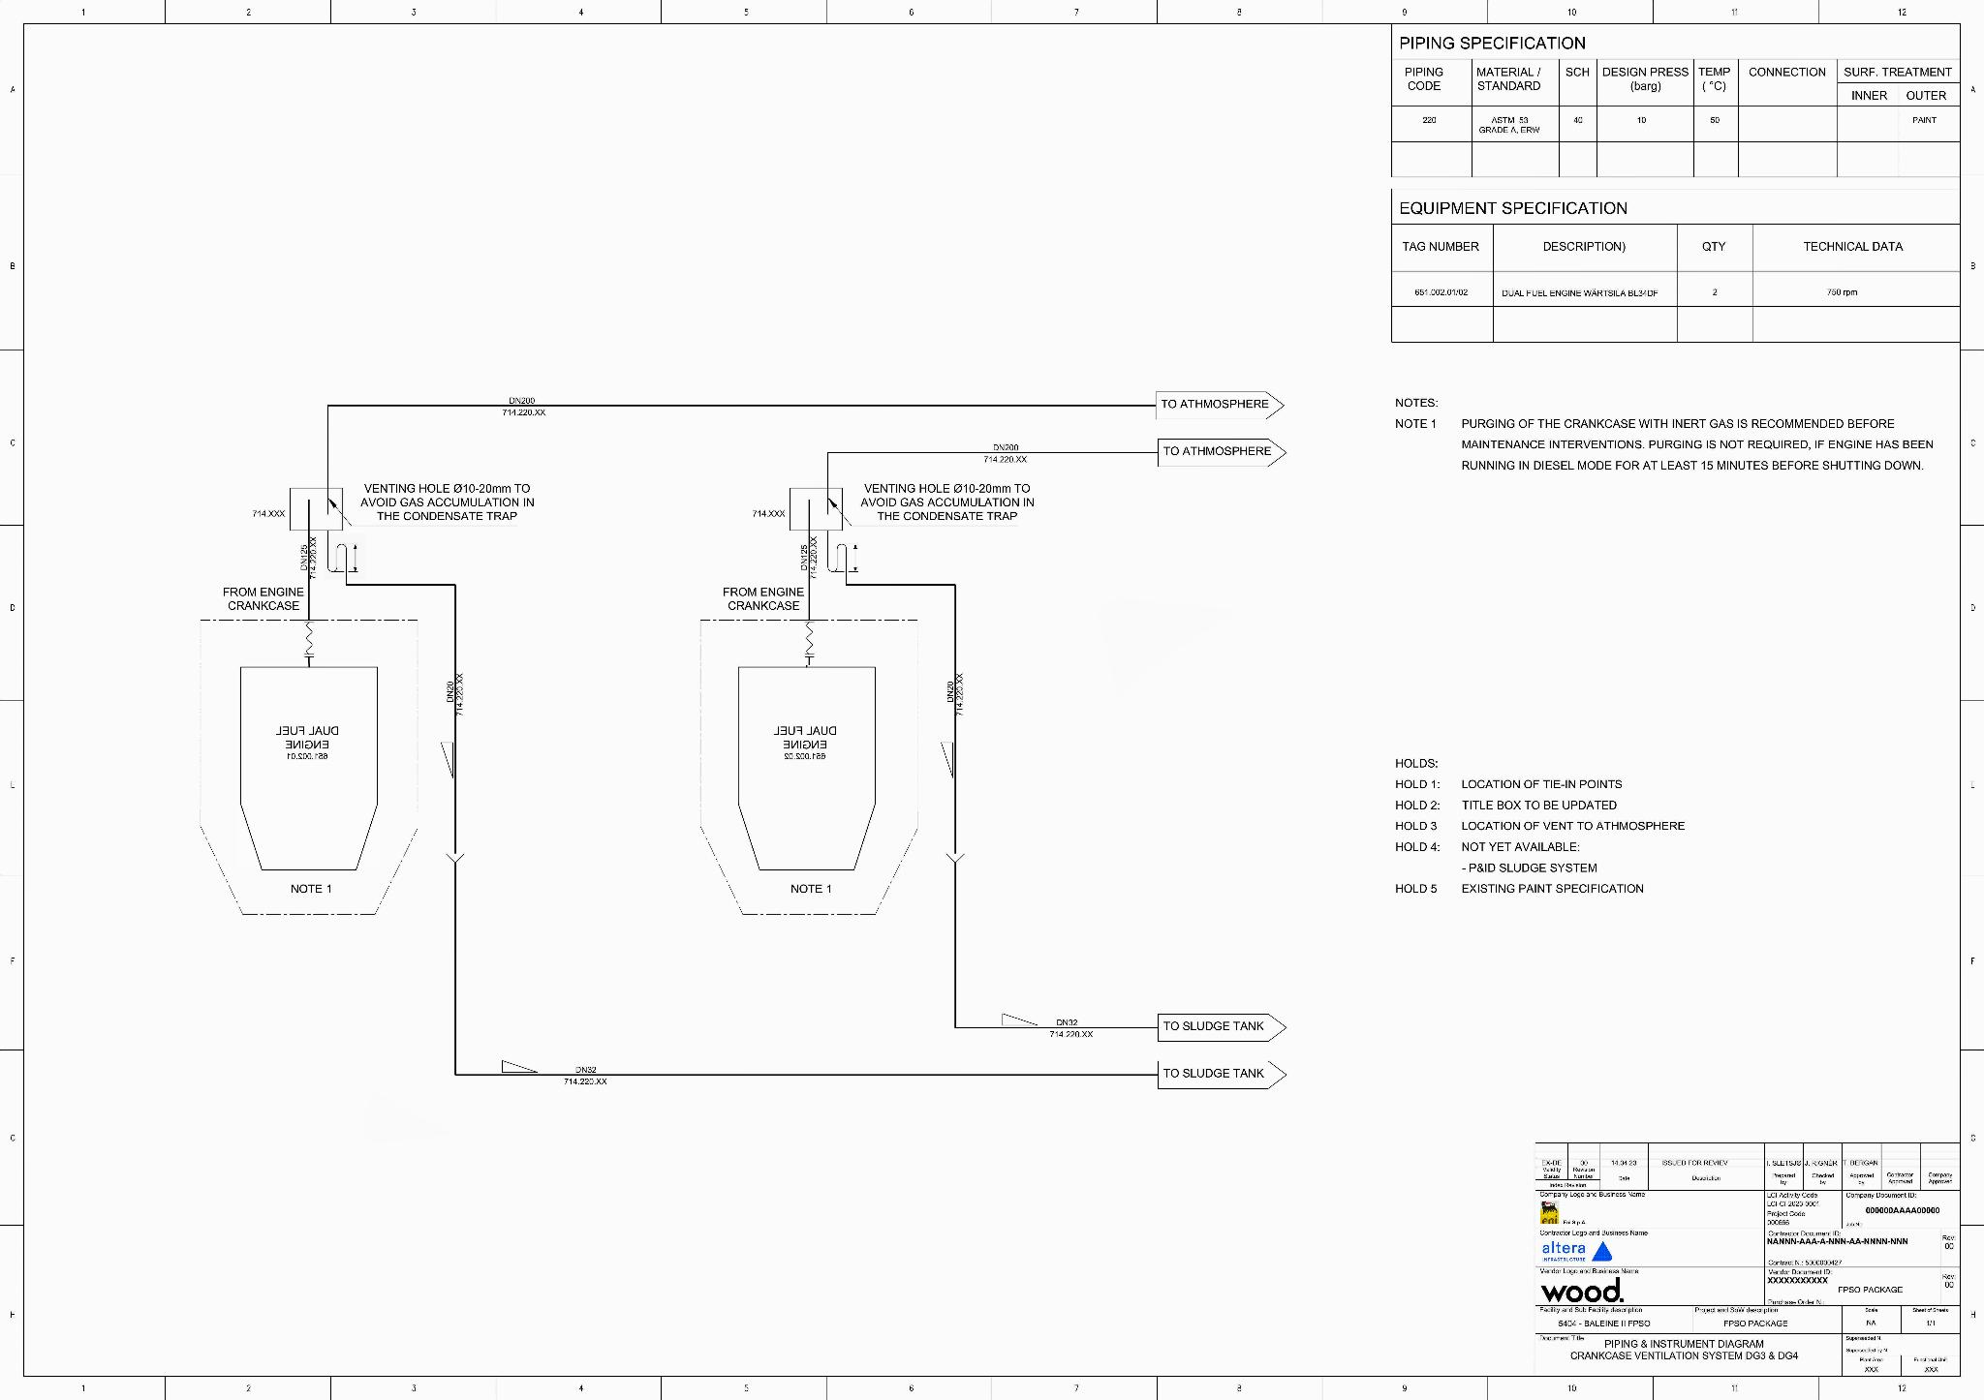Click the eni company logo in title block
Viewport: 1984px width, 1400px height.
[x=1549, y=1214]
